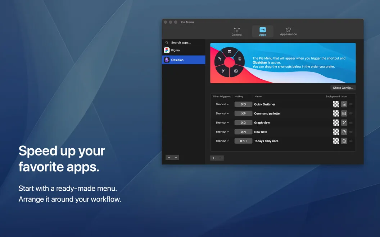Click the ⌘G hotkey field
380x237 pixels.
(243, 122)
